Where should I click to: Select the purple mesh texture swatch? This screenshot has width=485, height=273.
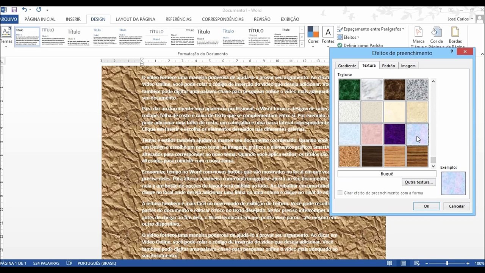pos(394,134)
